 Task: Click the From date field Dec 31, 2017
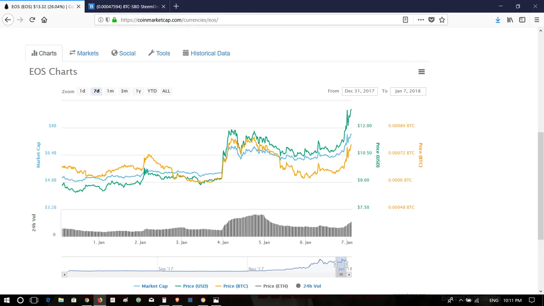(x=360, y=91)
